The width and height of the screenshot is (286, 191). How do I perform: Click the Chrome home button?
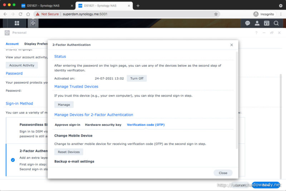28,14
